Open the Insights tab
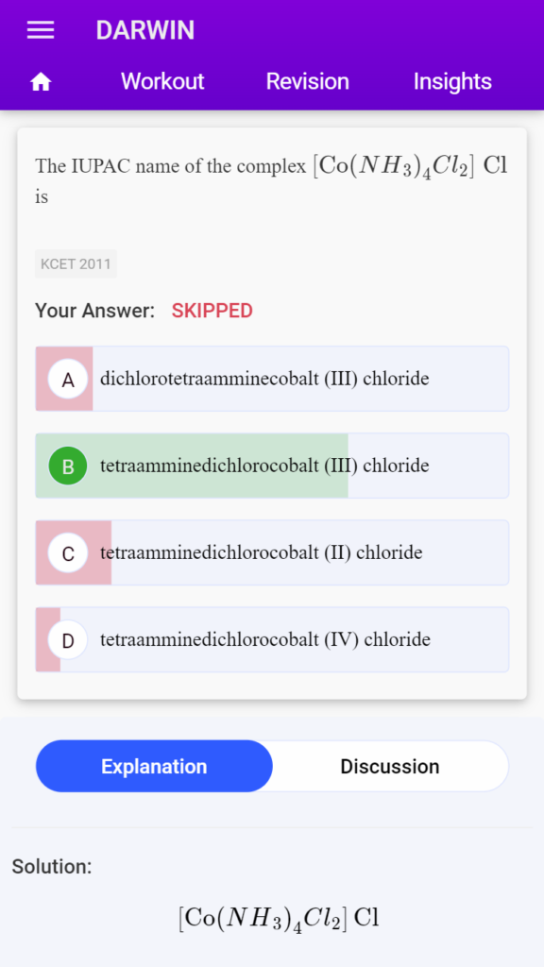This screenshot has height=967, width=544. [452, 81]
